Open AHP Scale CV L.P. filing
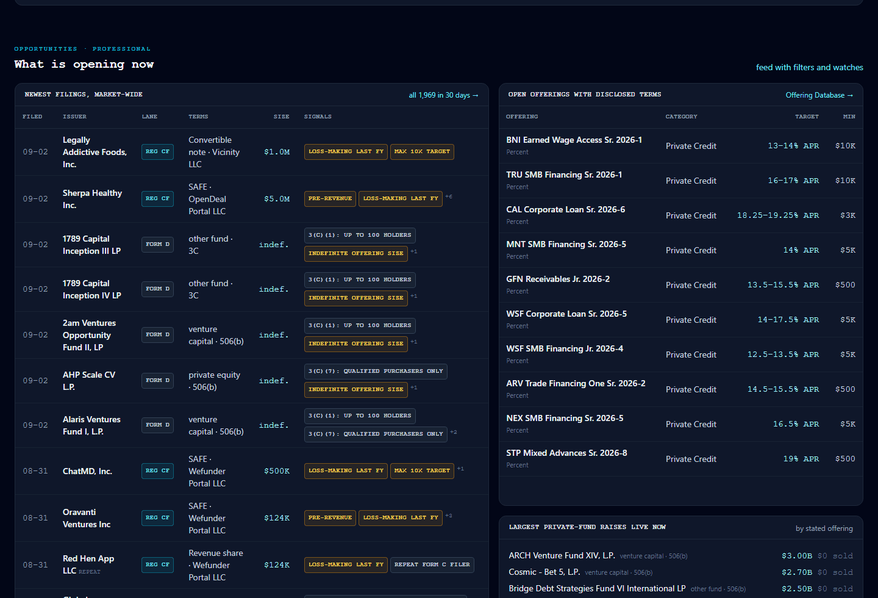The width and height of the screenshot is (878, 598). (x=89, y=381)
